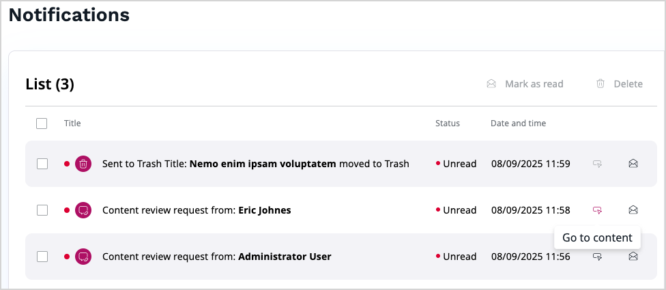
Task: Click the Title column header
Action: pos(72,124)
